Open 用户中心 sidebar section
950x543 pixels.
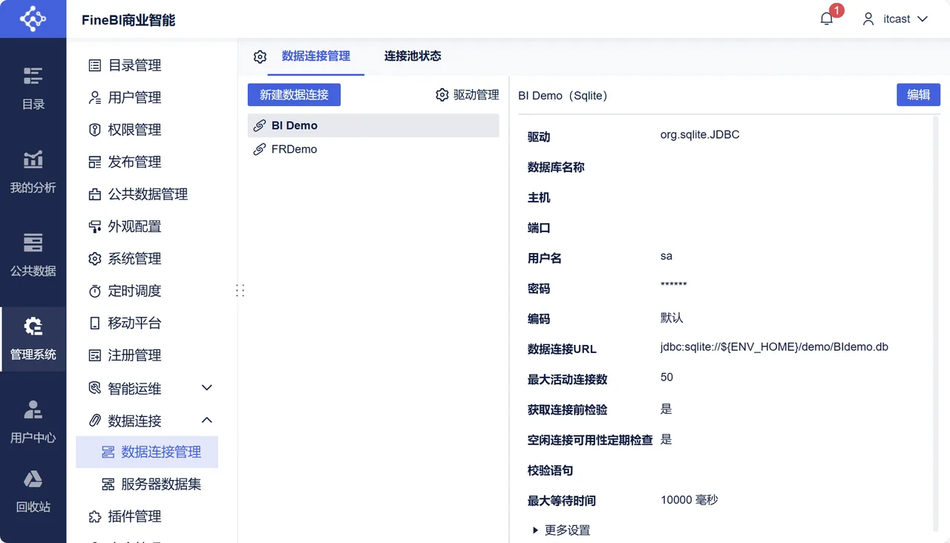[x=33, y=422]
